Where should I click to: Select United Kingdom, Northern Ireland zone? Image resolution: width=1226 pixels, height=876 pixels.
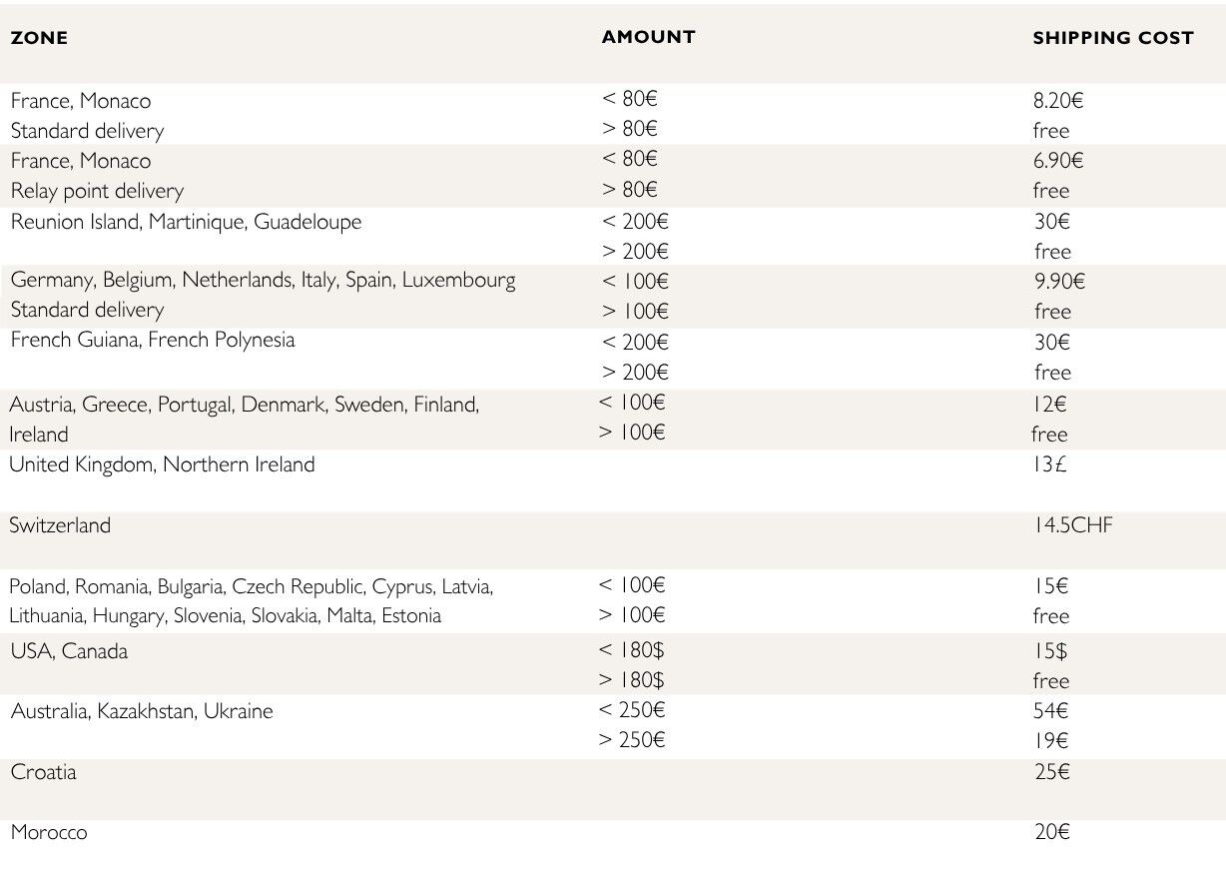tap(162, 464)
